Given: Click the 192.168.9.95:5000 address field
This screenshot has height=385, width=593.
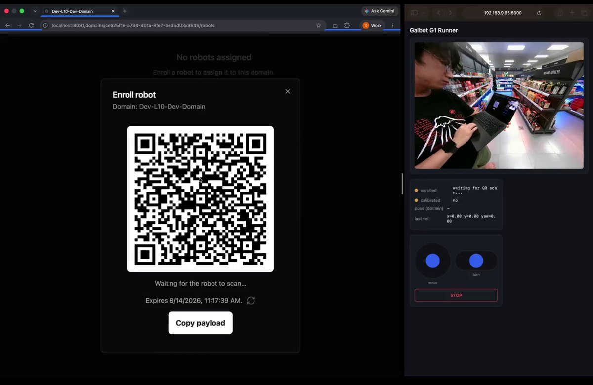Looking at the screenshot, I should pos(503,13).
